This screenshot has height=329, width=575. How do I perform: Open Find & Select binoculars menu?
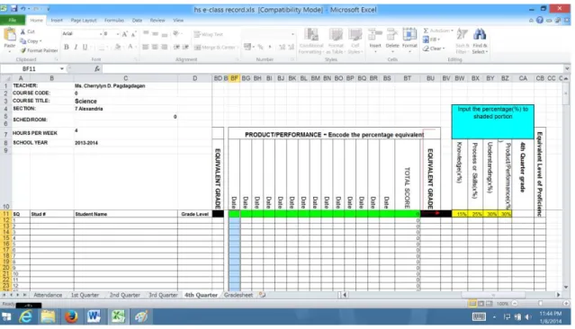click(480, 41)
